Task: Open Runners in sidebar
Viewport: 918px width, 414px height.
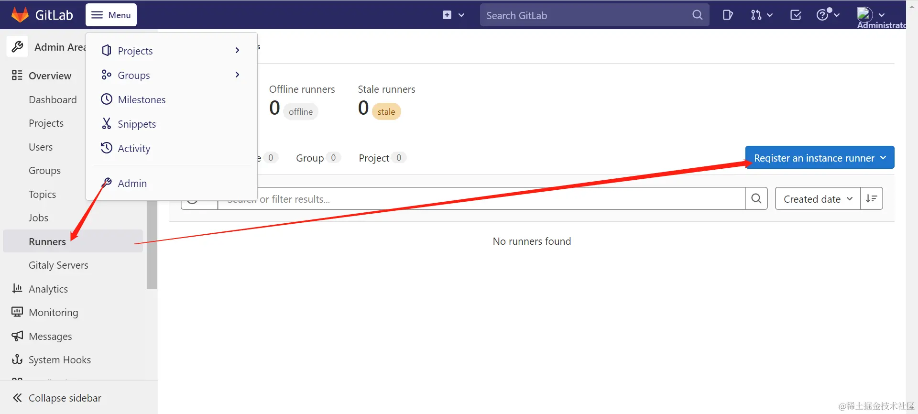Action: tap(73, 241)
